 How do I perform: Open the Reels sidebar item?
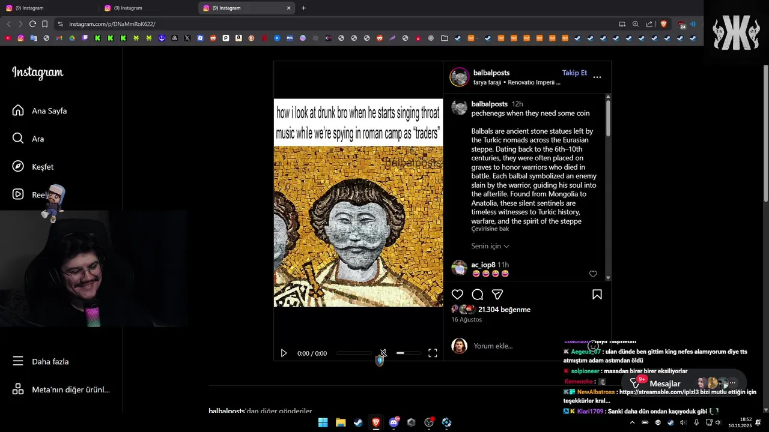(x=30, y=194)
